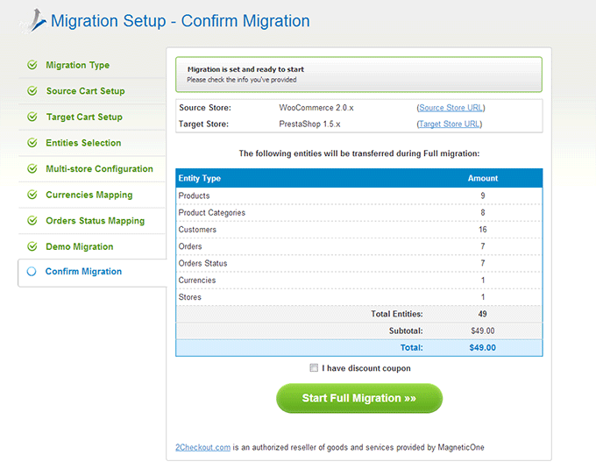Click the PrestaShop 1.5.x target store text
This screenshot has width=596, height=476.
click(309, 124)
